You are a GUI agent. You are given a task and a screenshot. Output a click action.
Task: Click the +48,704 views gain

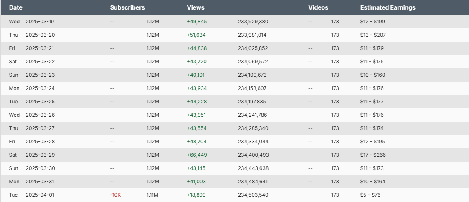click(197, 142)
